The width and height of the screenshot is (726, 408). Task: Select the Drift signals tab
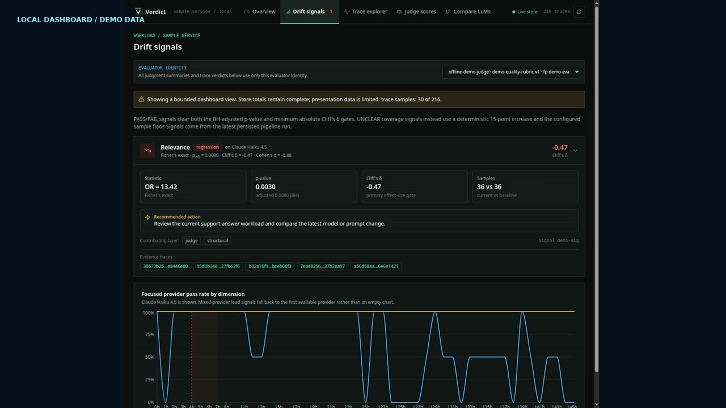(309, 11)
